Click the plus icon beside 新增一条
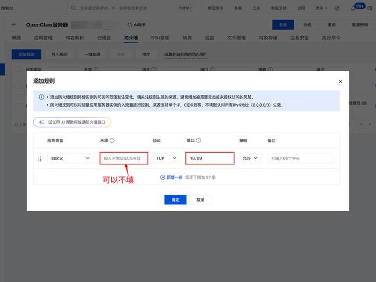 (163, 177)
